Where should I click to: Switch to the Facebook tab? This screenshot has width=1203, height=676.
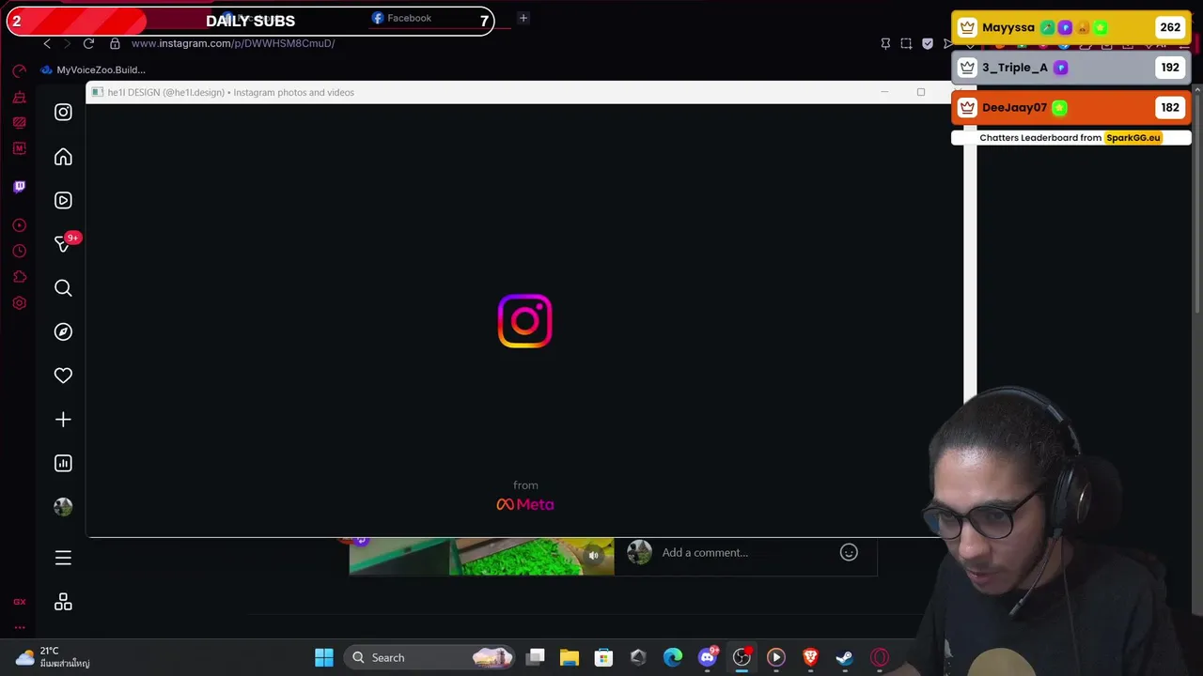[402, 18]
